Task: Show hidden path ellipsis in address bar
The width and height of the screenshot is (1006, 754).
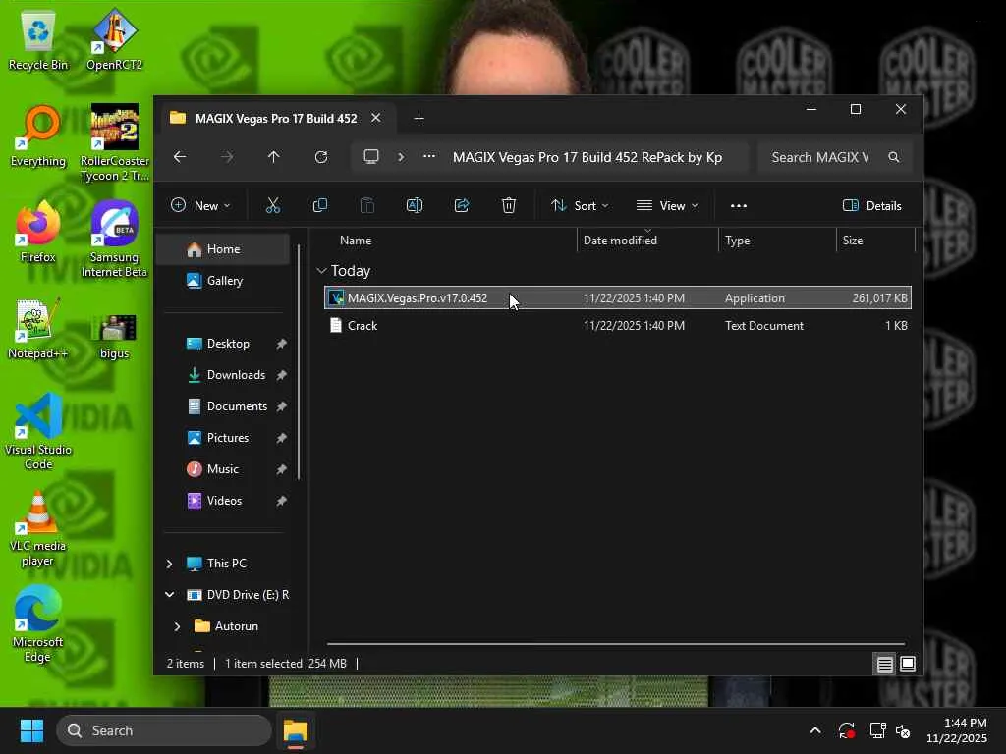Action: point(429,156)
